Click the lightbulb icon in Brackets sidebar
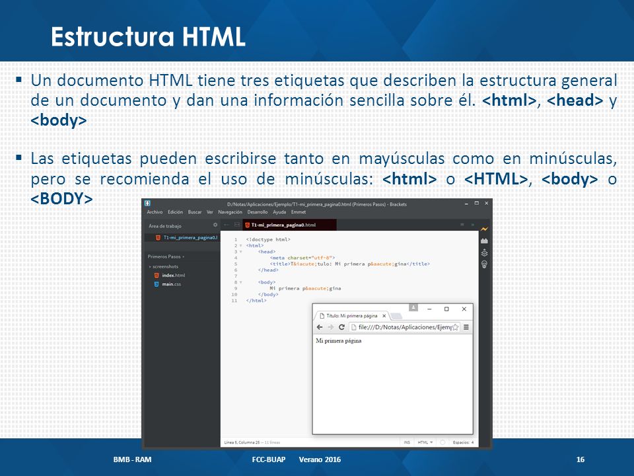Viewport: 634px width, 476px height. point(484,264)
